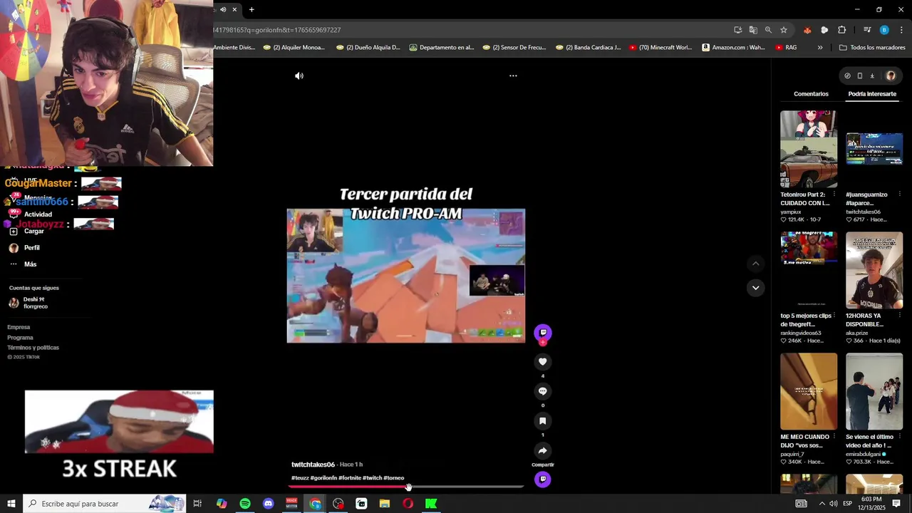Close the current Chrome tab
This screenshot has height=513, width=912.
(x=234, y=9)
